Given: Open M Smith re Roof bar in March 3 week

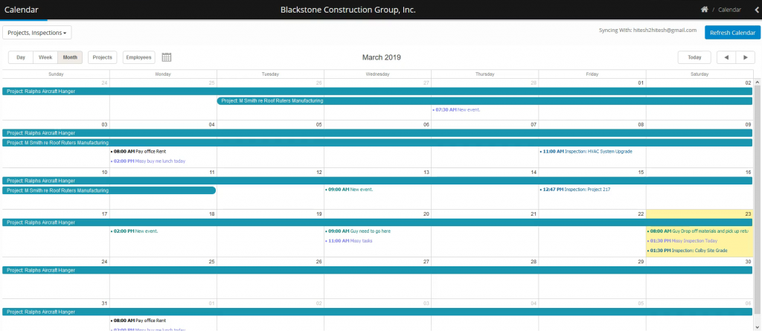Looking at the screenshot, I should pos(377,143).
